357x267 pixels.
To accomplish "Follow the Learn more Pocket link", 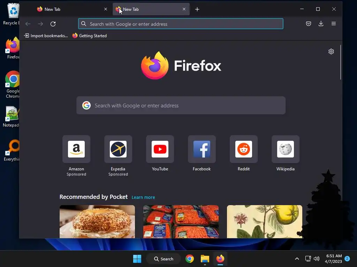I will (143, 197).
